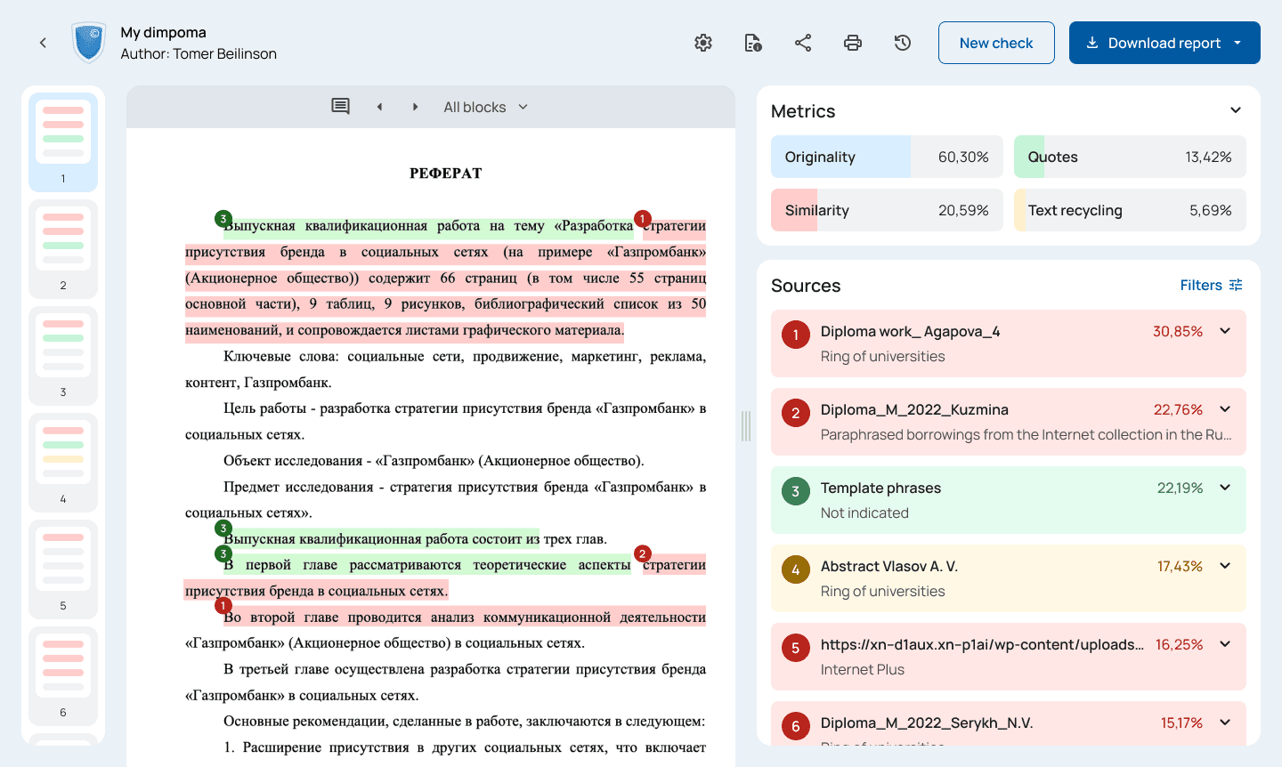Image resolution: width=1282 pixels, height=767 pixels.
Task: Open settings gear icon
Action: click(x=703, y=43)
